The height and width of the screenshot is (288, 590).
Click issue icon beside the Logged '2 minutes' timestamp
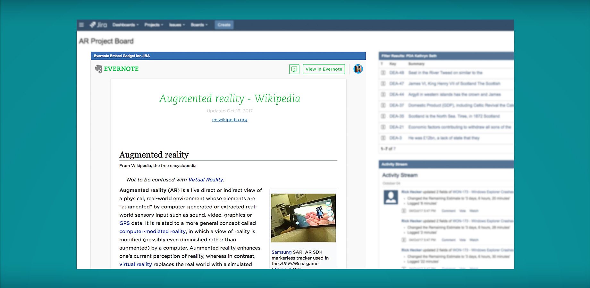pos(404,240)
